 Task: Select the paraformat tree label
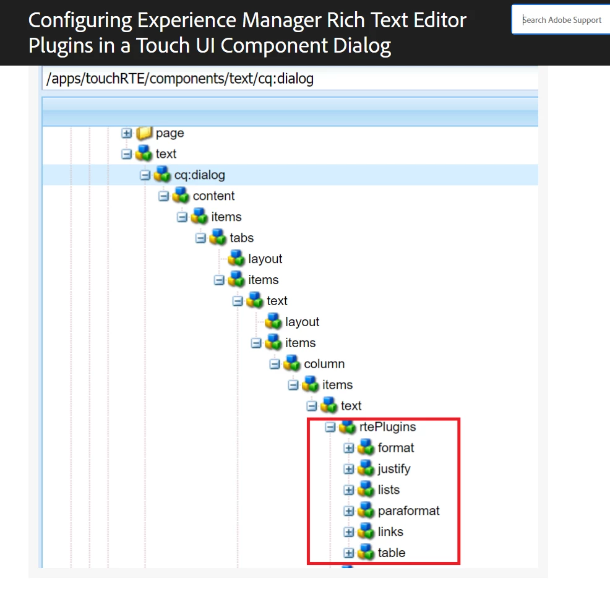[x=408, y=511]
